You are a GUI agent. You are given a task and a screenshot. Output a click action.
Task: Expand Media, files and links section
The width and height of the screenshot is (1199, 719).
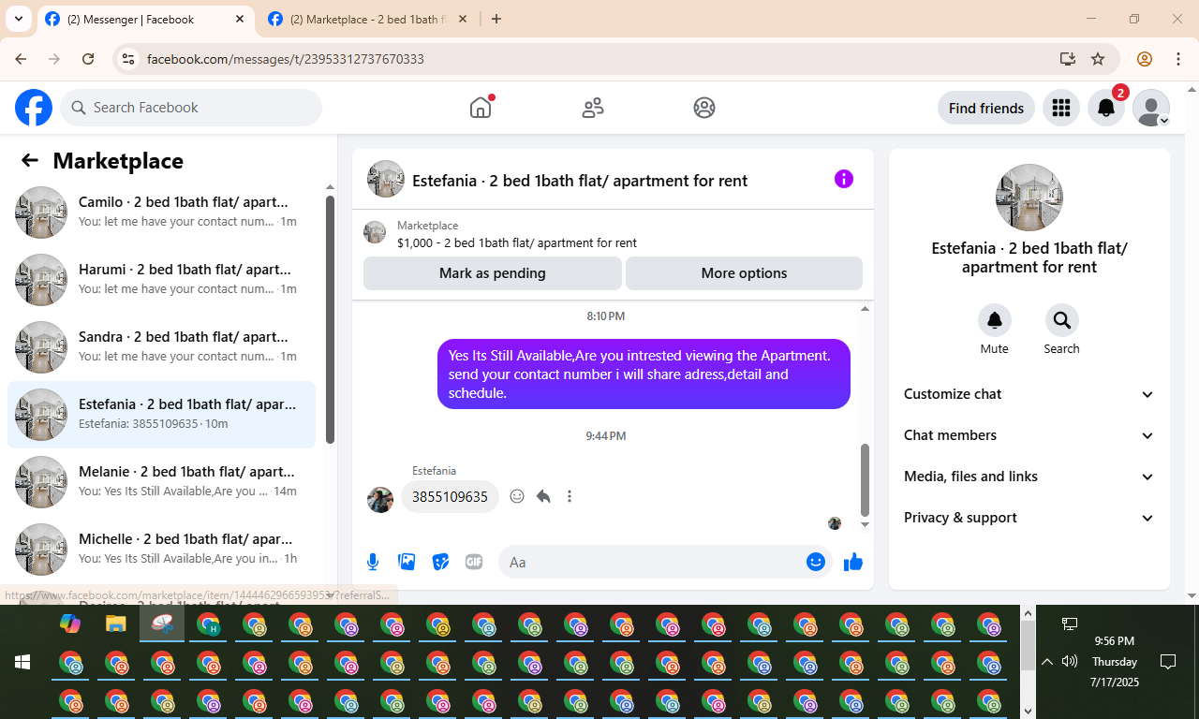[x=1029, y=477]
